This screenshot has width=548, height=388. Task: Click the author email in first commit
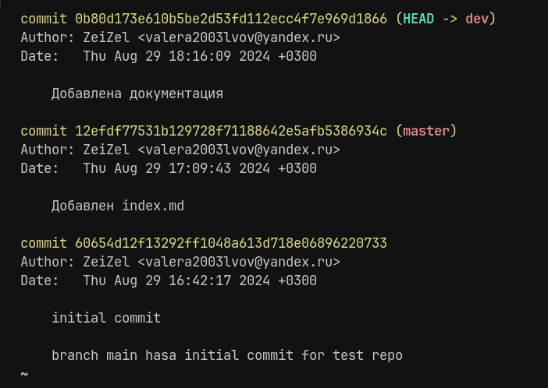click(239, 37)
